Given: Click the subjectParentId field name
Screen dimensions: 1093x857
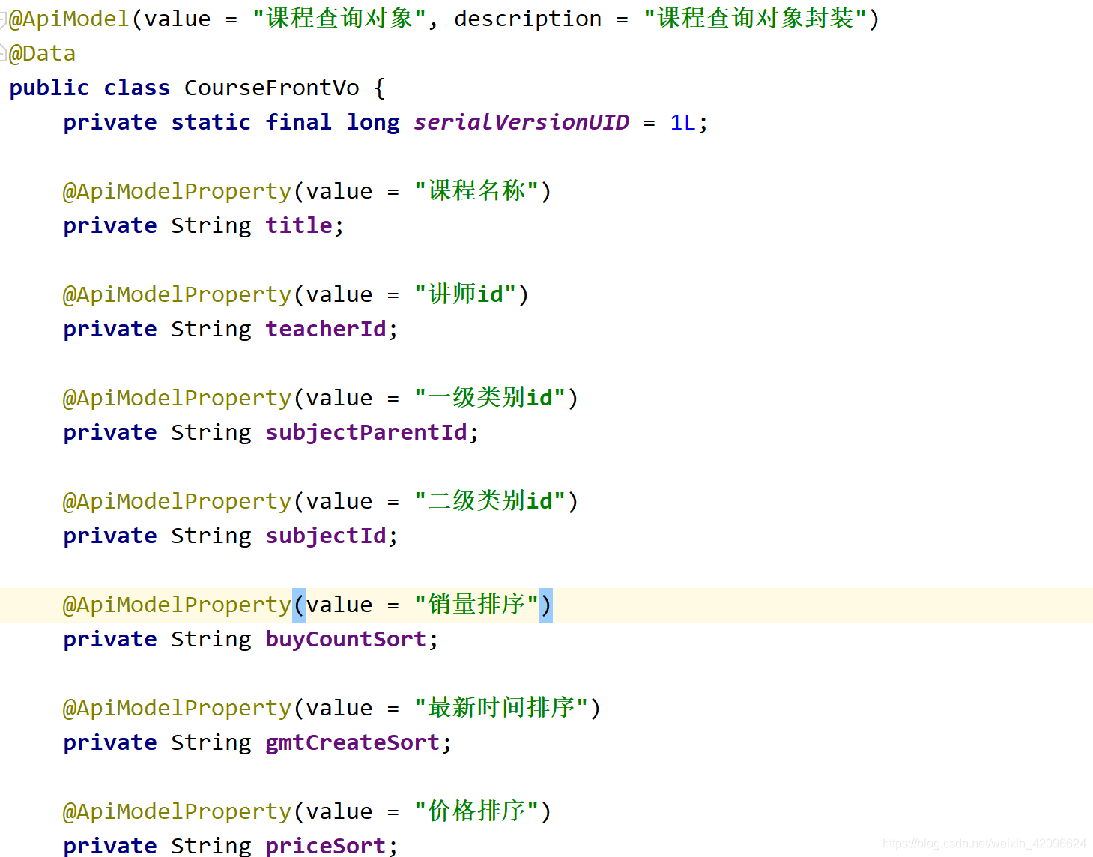Looking at the screenshot, I should [x=366, y=432].
